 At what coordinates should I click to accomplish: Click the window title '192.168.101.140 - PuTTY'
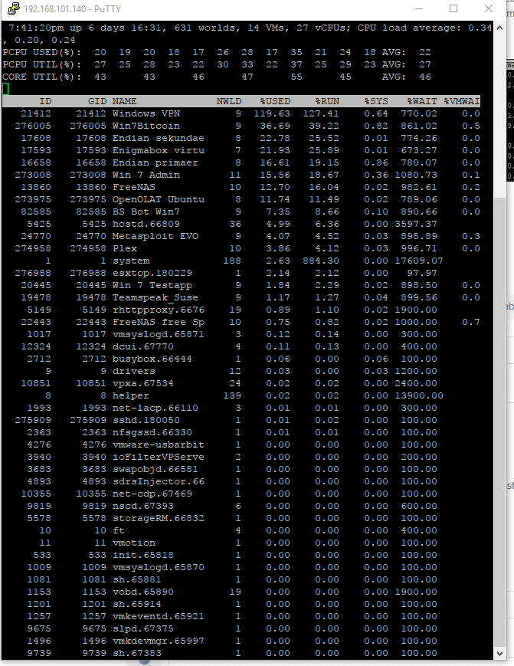72,9
